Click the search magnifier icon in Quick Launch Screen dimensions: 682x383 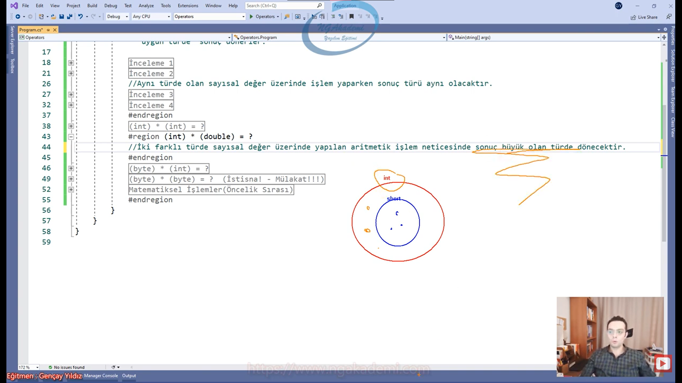pos(319,6)
